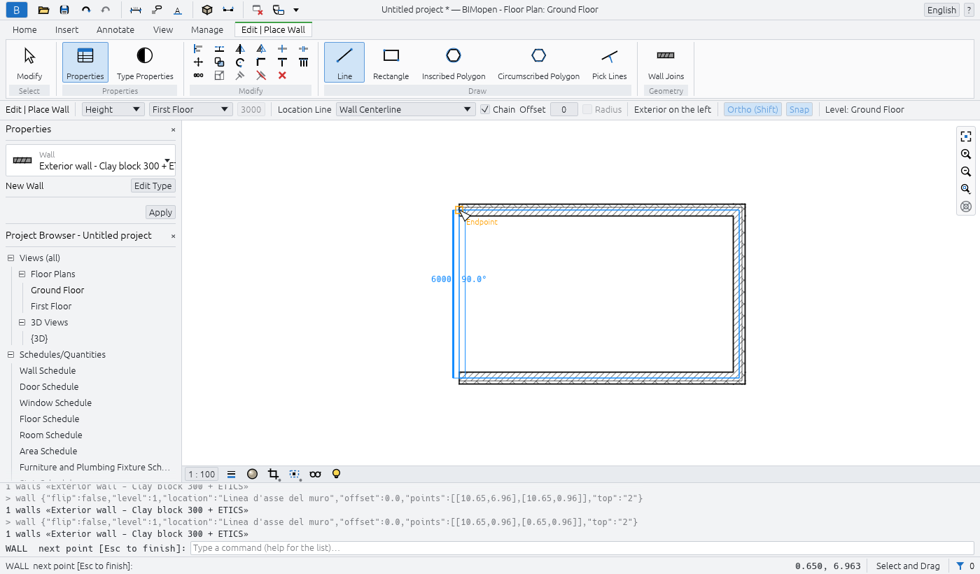
Task: Collapse the Schedules/Quantities node
Action: pyautogui.click(x=11, y=355)
